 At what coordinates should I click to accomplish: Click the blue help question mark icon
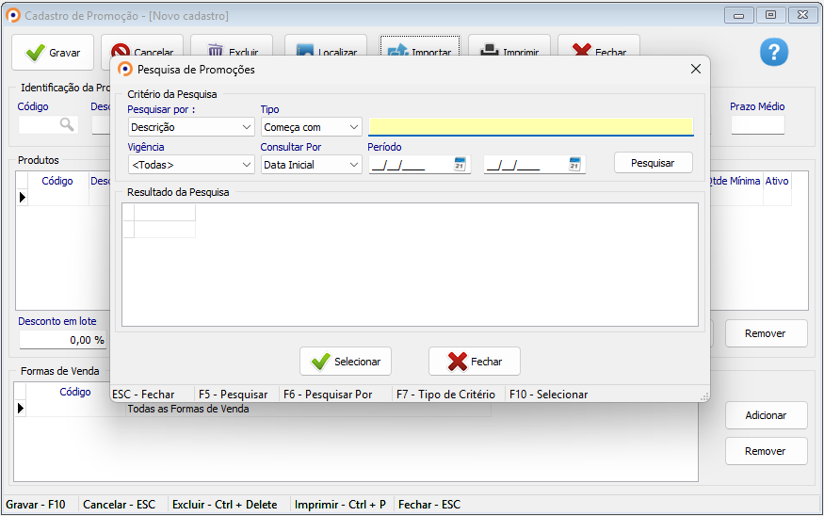773,53
